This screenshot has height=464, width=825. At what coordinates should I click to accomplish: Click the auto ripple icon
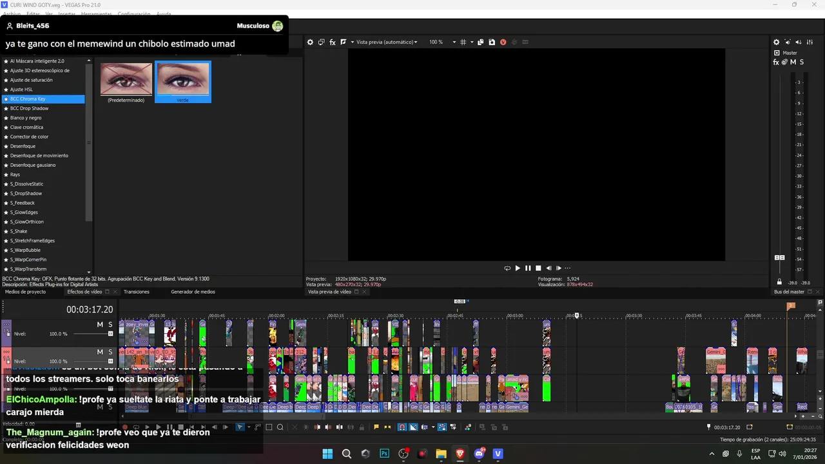pyautogui.click(x=425, y=427)
